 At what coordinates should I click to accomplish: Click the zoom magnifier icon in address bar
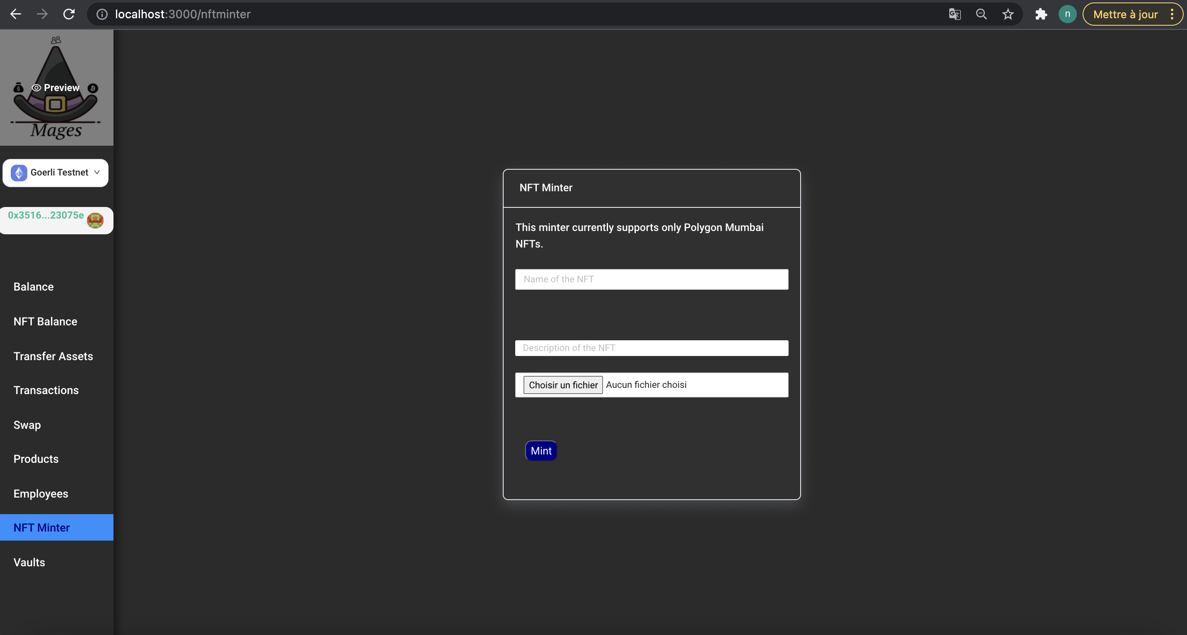[981, 14]
